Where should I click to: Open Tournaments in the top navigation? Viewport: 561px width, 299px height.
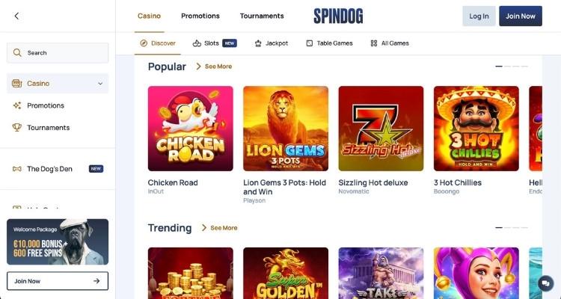point(262,16)
